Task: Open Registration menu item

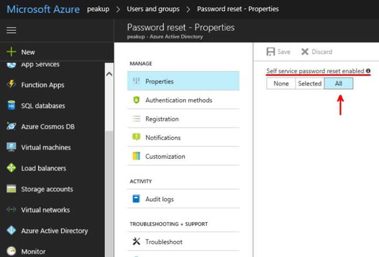Action: (x=183, y=119)
